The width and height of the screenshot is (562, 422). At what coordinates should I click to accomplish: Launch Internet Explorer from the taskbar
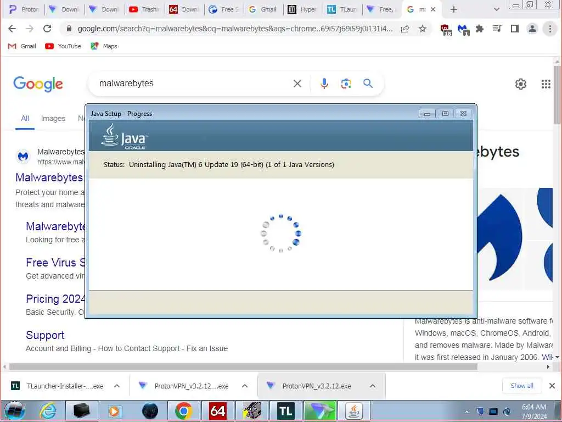pos(48,411)
